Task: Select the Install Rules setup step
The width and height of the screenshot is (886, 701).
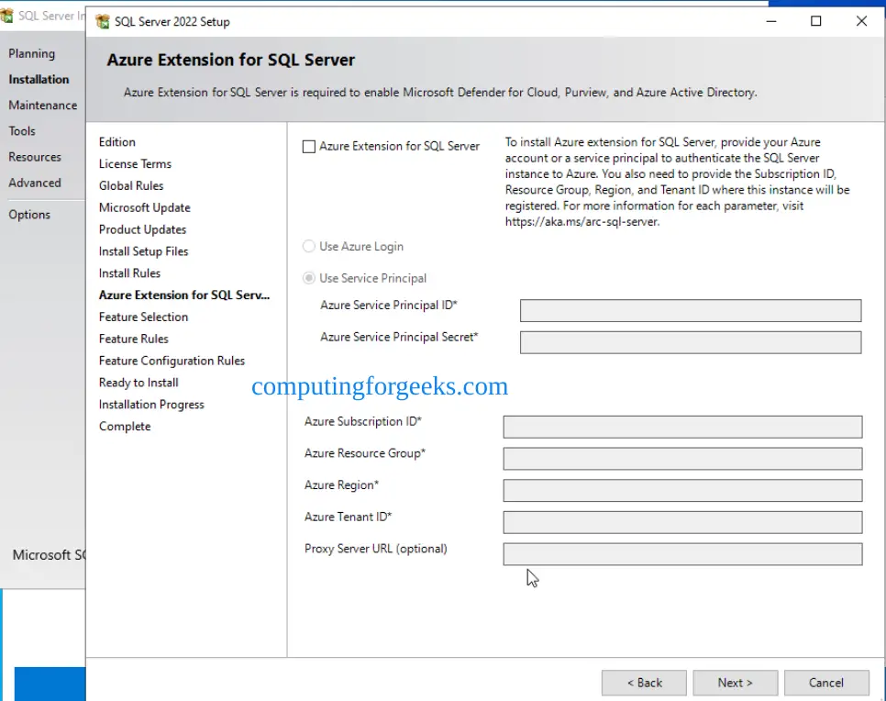Action: click(x=129, y=273)
